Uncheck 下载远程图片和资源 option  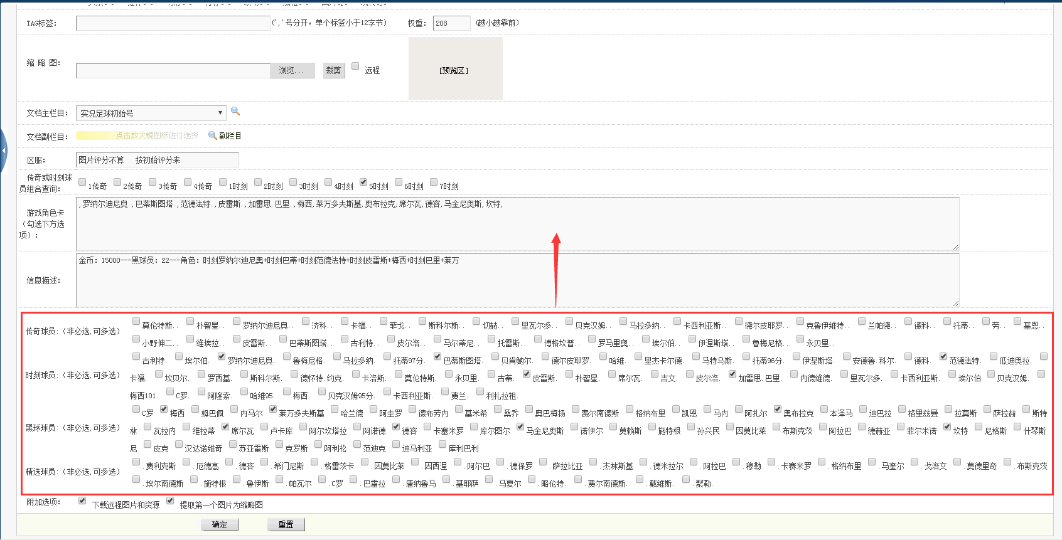(x=82, y=500)
